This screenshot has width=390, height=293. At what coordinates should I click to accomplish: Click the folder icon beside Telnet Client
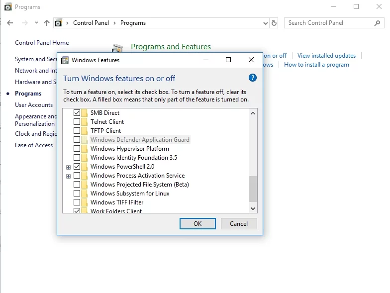[x=85, y=122]
